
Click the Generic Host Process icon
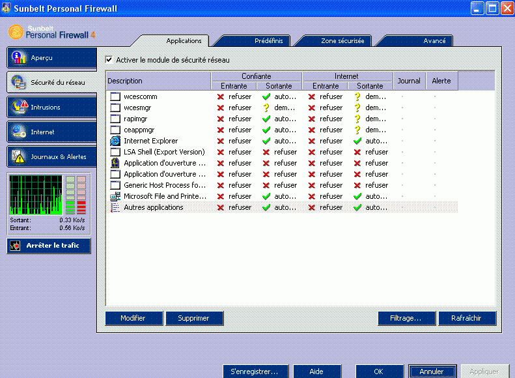click(x=115, y=185)
